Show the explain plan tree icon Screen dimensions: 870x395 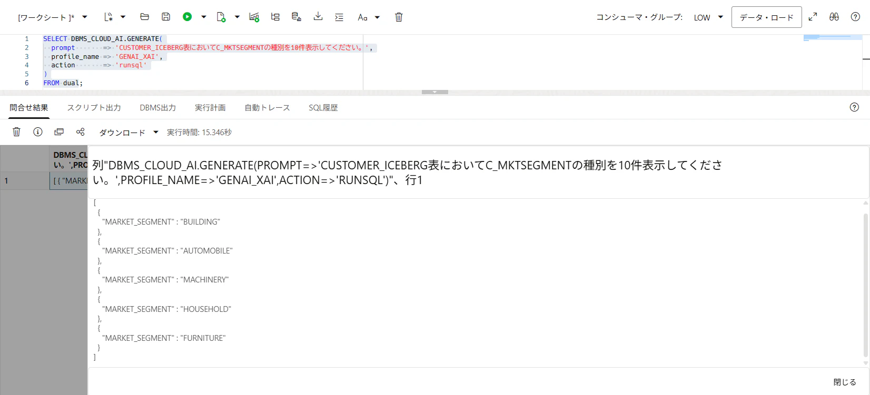coord(275,17)
